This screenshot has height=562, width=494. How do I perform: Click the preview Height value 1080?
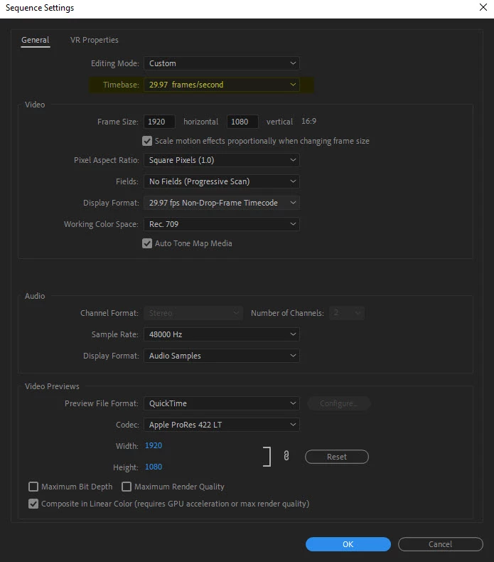(154, 467)
